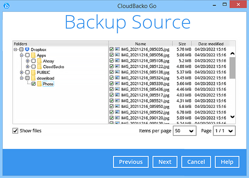Select file name IMG_20211216_085339.jpg
Image resolution: width=249 pixels, height=178 pixels.
tap(145, 84)
